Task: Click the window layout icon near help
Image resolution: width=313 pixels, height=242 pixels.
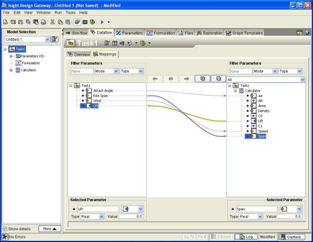Action: coord(299,33)
